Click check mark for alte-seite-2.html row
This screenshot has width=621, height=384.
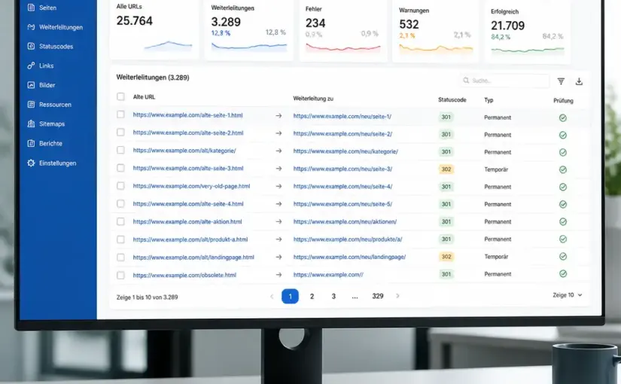click(x=563, y=135)
